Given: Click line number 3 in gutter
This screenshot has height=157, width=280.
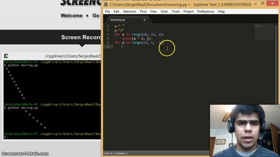Looking at the screenshot, I should (108, 34).
